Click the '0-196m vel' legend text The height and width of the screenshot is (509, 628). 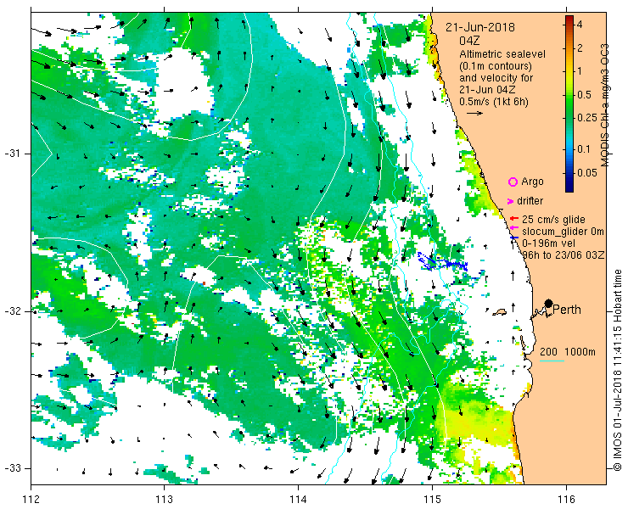point(548,243)
